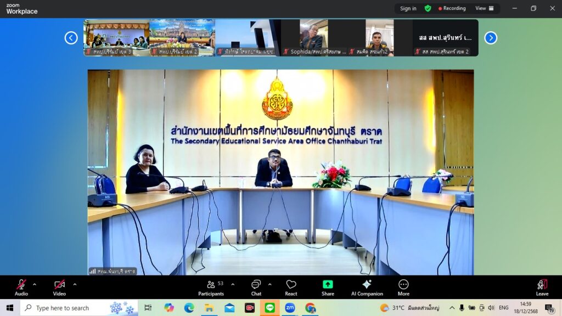Click the green encryption shield icon
This screenshot has width=562, height=316.
[428, 8]
